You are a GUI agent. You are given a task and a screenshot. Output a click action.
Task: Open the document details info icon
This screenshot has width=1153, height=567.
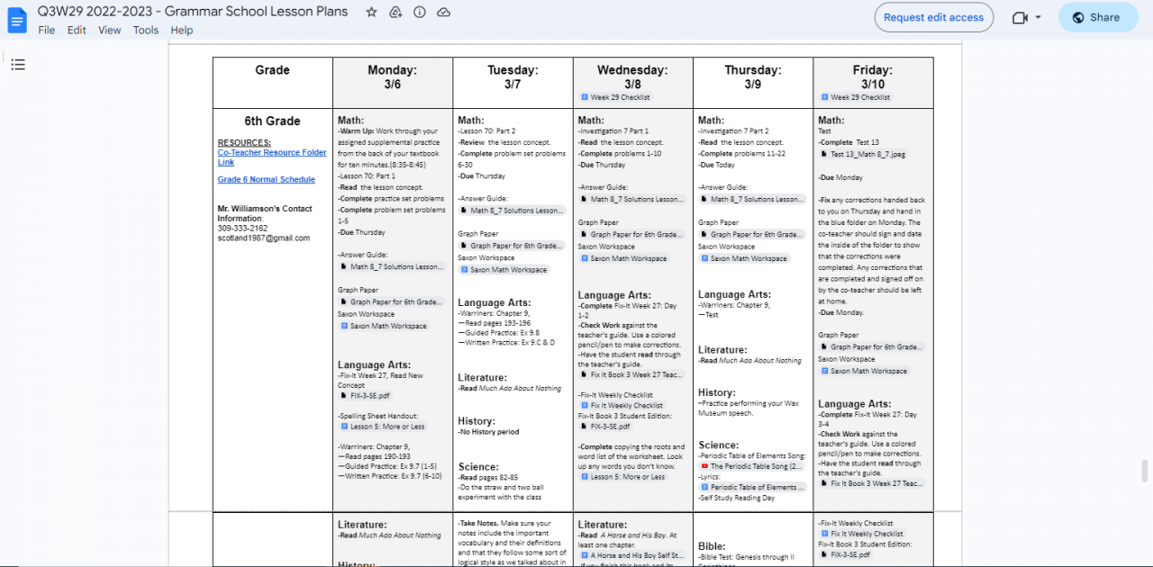click(x=418, y=12)
